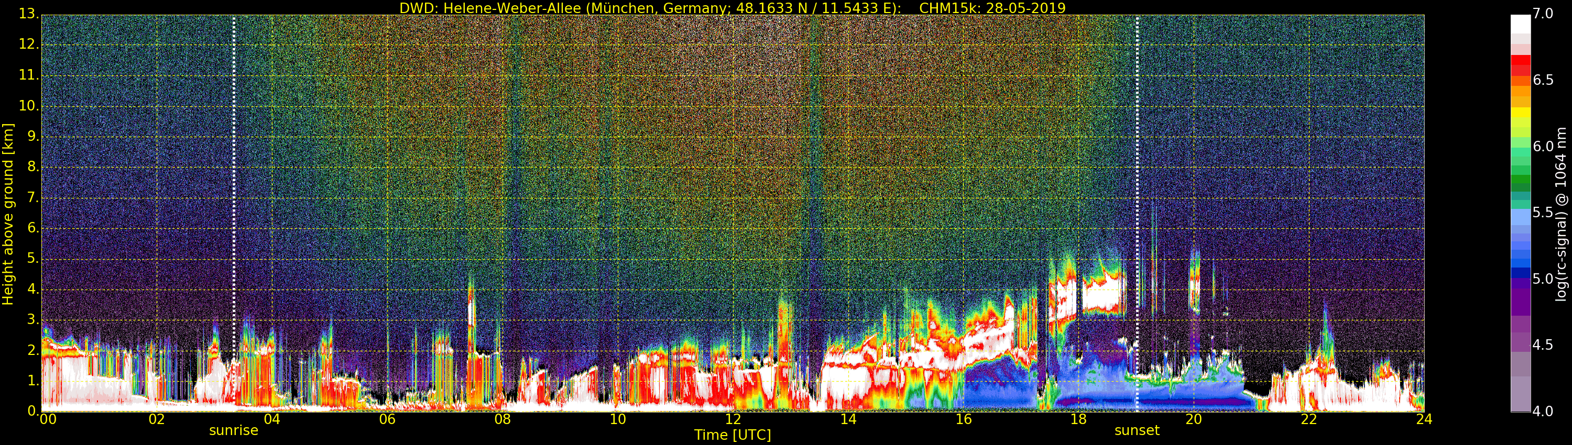Click the 13 km height tick label
Image resolution: width=1572 pixels, height=445 pixels.
click(x=28, y=14)
